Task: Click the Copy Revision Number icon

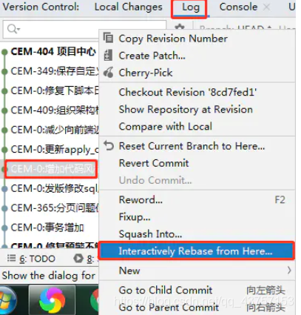Action: 109,39
